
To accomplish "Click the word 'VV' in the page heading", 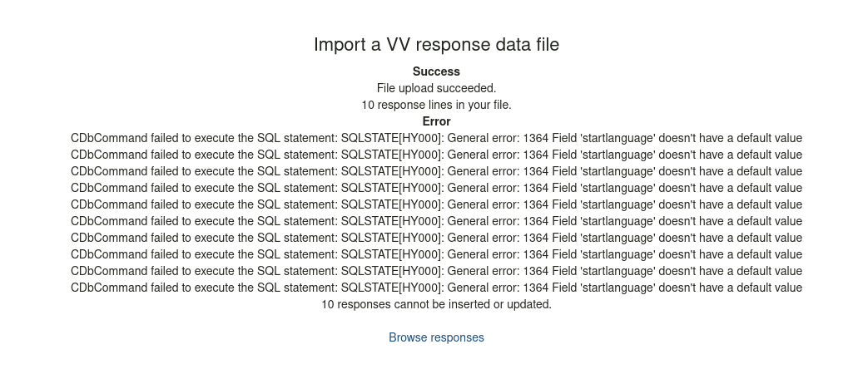I will (406, 45).
